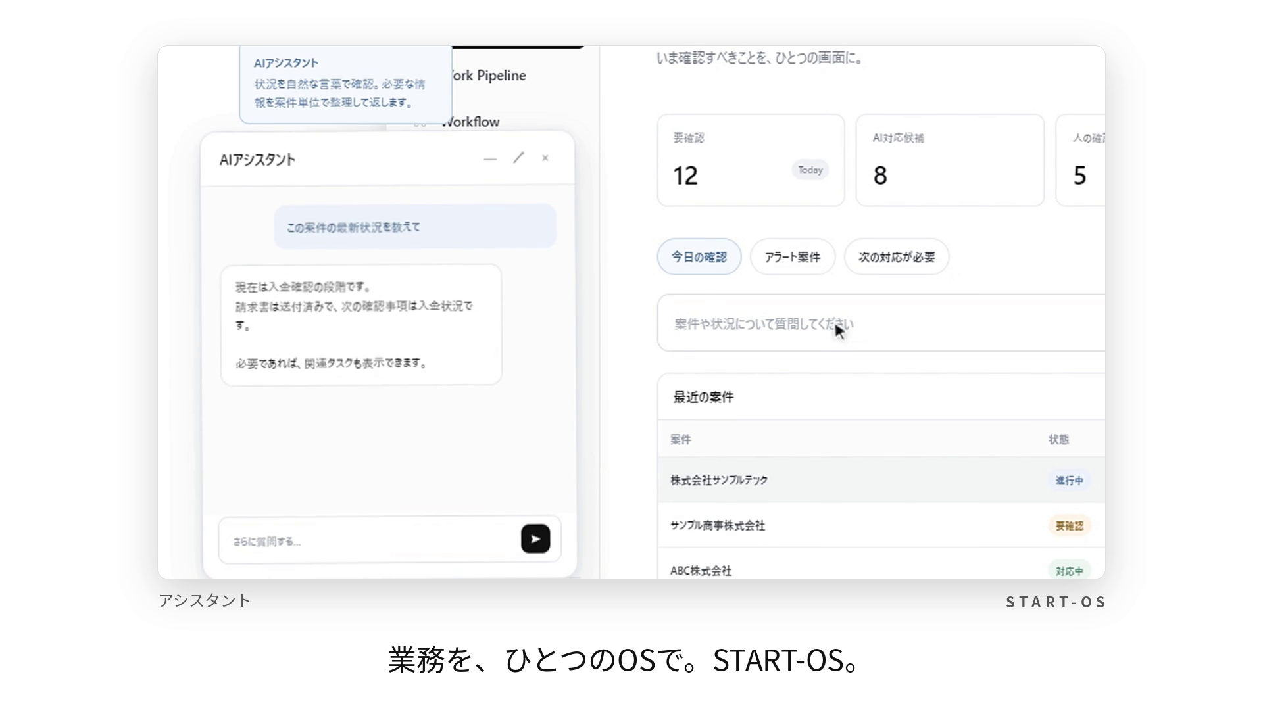Viewport: 1263px width, 710px height.
Task: Close the AIアシスタント chat panel
Action: coord(545,158)
